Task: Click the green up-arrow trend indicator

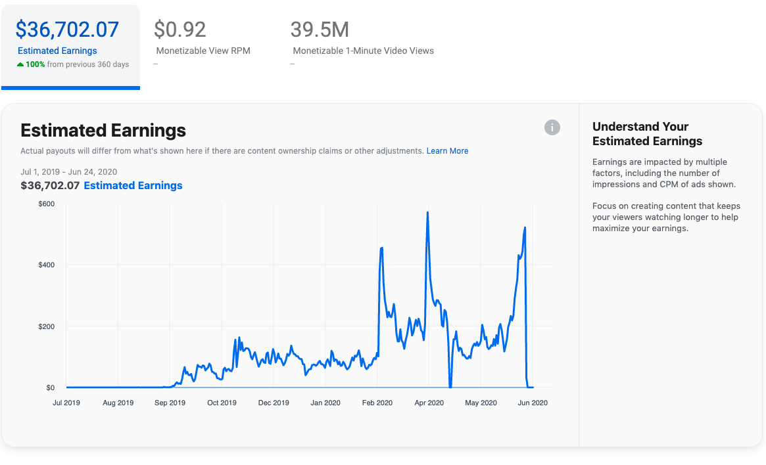Action: coord(20,64)
